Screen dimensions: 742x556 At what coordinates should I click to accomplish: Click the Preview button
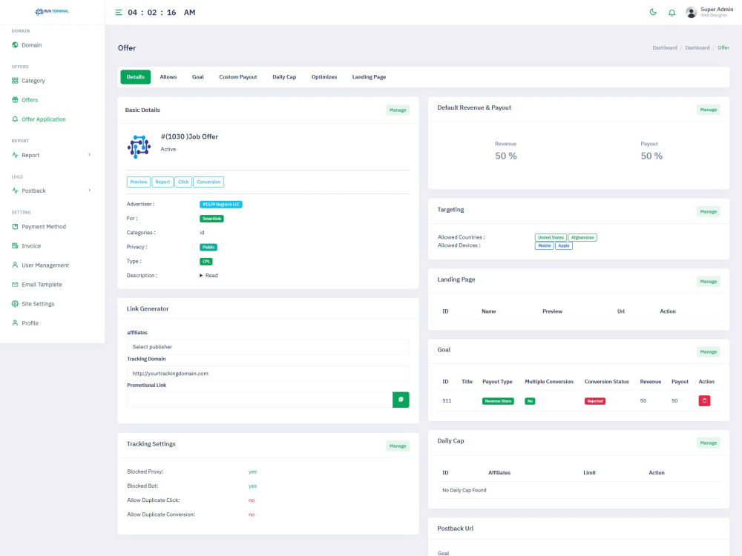pyautogui.click(x=139, y=182)
